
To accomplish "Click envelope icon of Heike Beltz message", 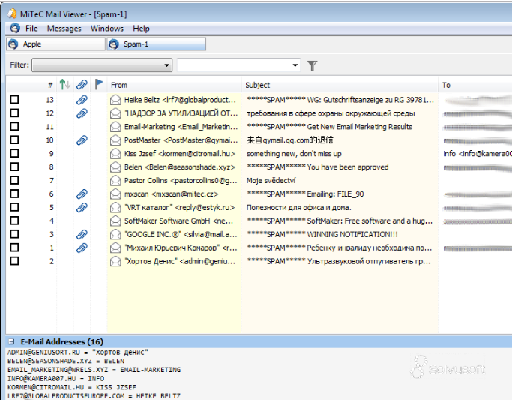I will point(115,100).
